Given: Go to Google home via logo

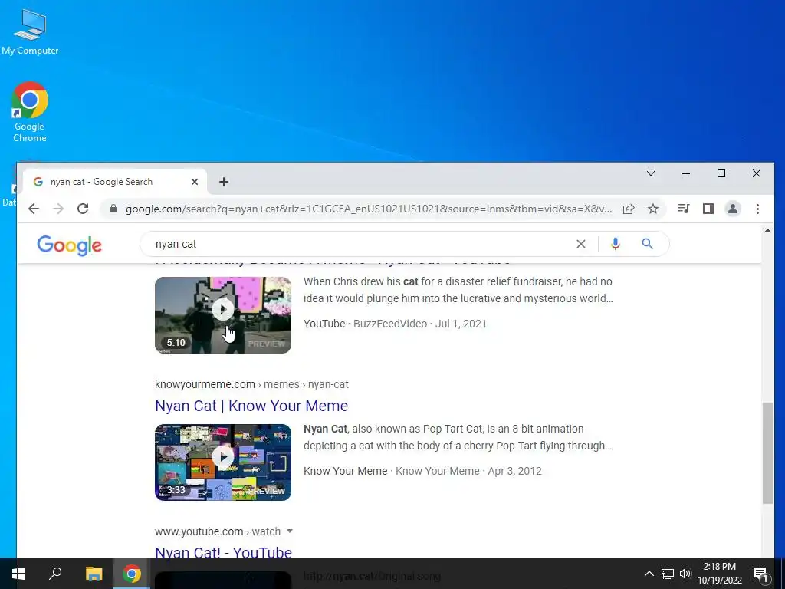Looking at the screenshot, I should [69, 245].
